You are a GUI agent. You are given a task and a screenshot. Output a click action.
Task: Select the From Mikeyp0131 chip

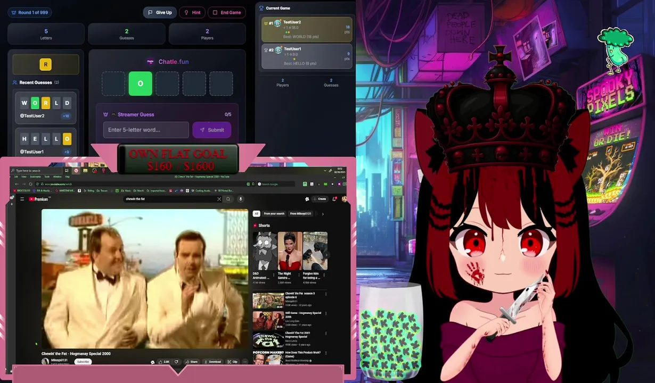(301, 214)
